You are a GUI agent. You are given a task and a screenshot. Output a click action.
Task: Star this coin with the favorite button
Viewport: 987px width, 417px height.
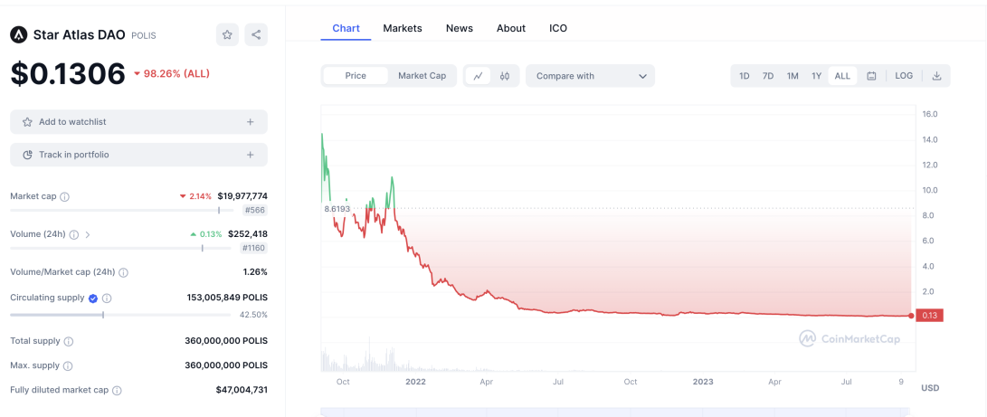(x=227, y=34)
